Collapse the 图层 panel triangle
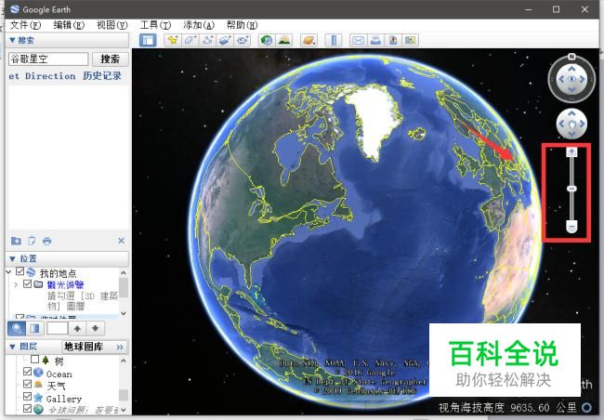604x420 pixels. [x=12, y=347]
